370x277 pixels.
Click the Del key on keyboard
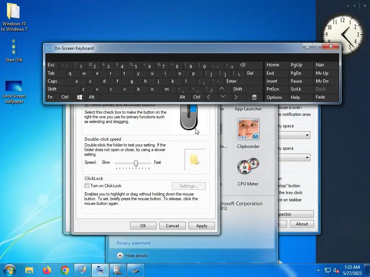(x=254, y=73)
